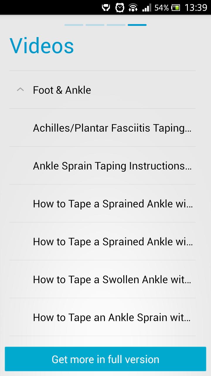Tap the battery icon in status bar
211x376 pixels.
pos(176,8)
